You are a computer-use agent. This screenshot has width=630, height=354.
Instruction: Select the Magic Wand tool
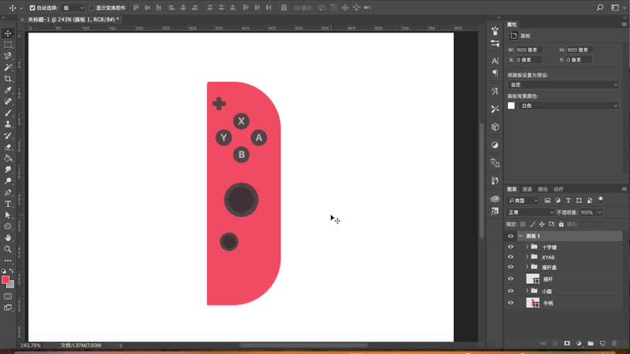click(8, 67)
